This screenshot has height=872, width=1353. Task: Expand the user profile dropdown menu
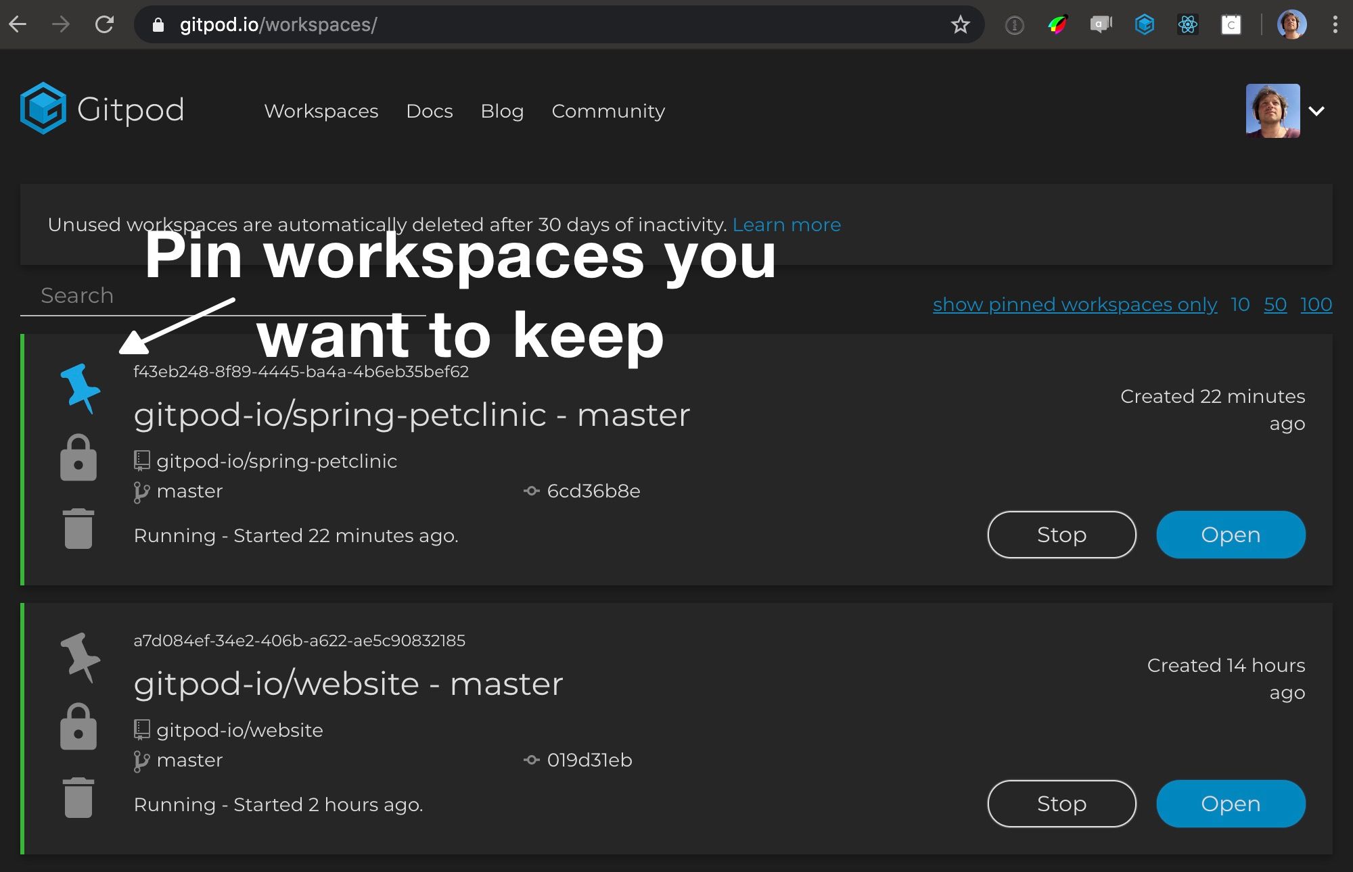[1318, 110]
